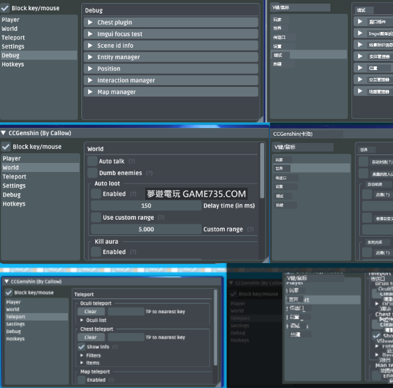Click the Delay time field showing 150
393x388 pixels.
145,206
